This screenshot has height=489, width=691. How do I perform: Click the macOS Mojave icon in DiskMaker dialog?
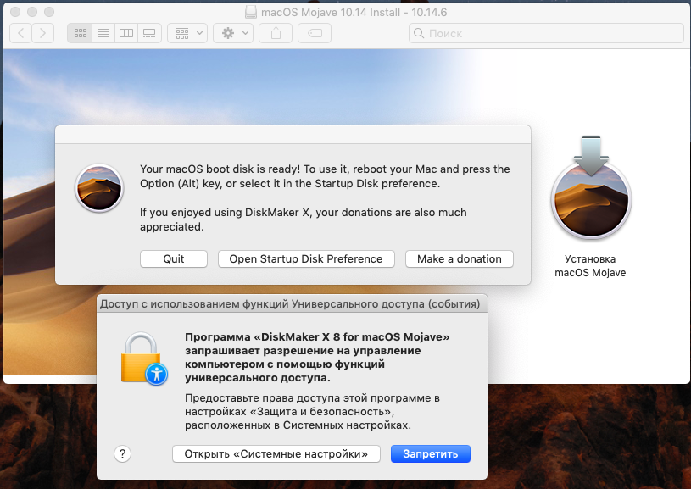click(99, 188)
